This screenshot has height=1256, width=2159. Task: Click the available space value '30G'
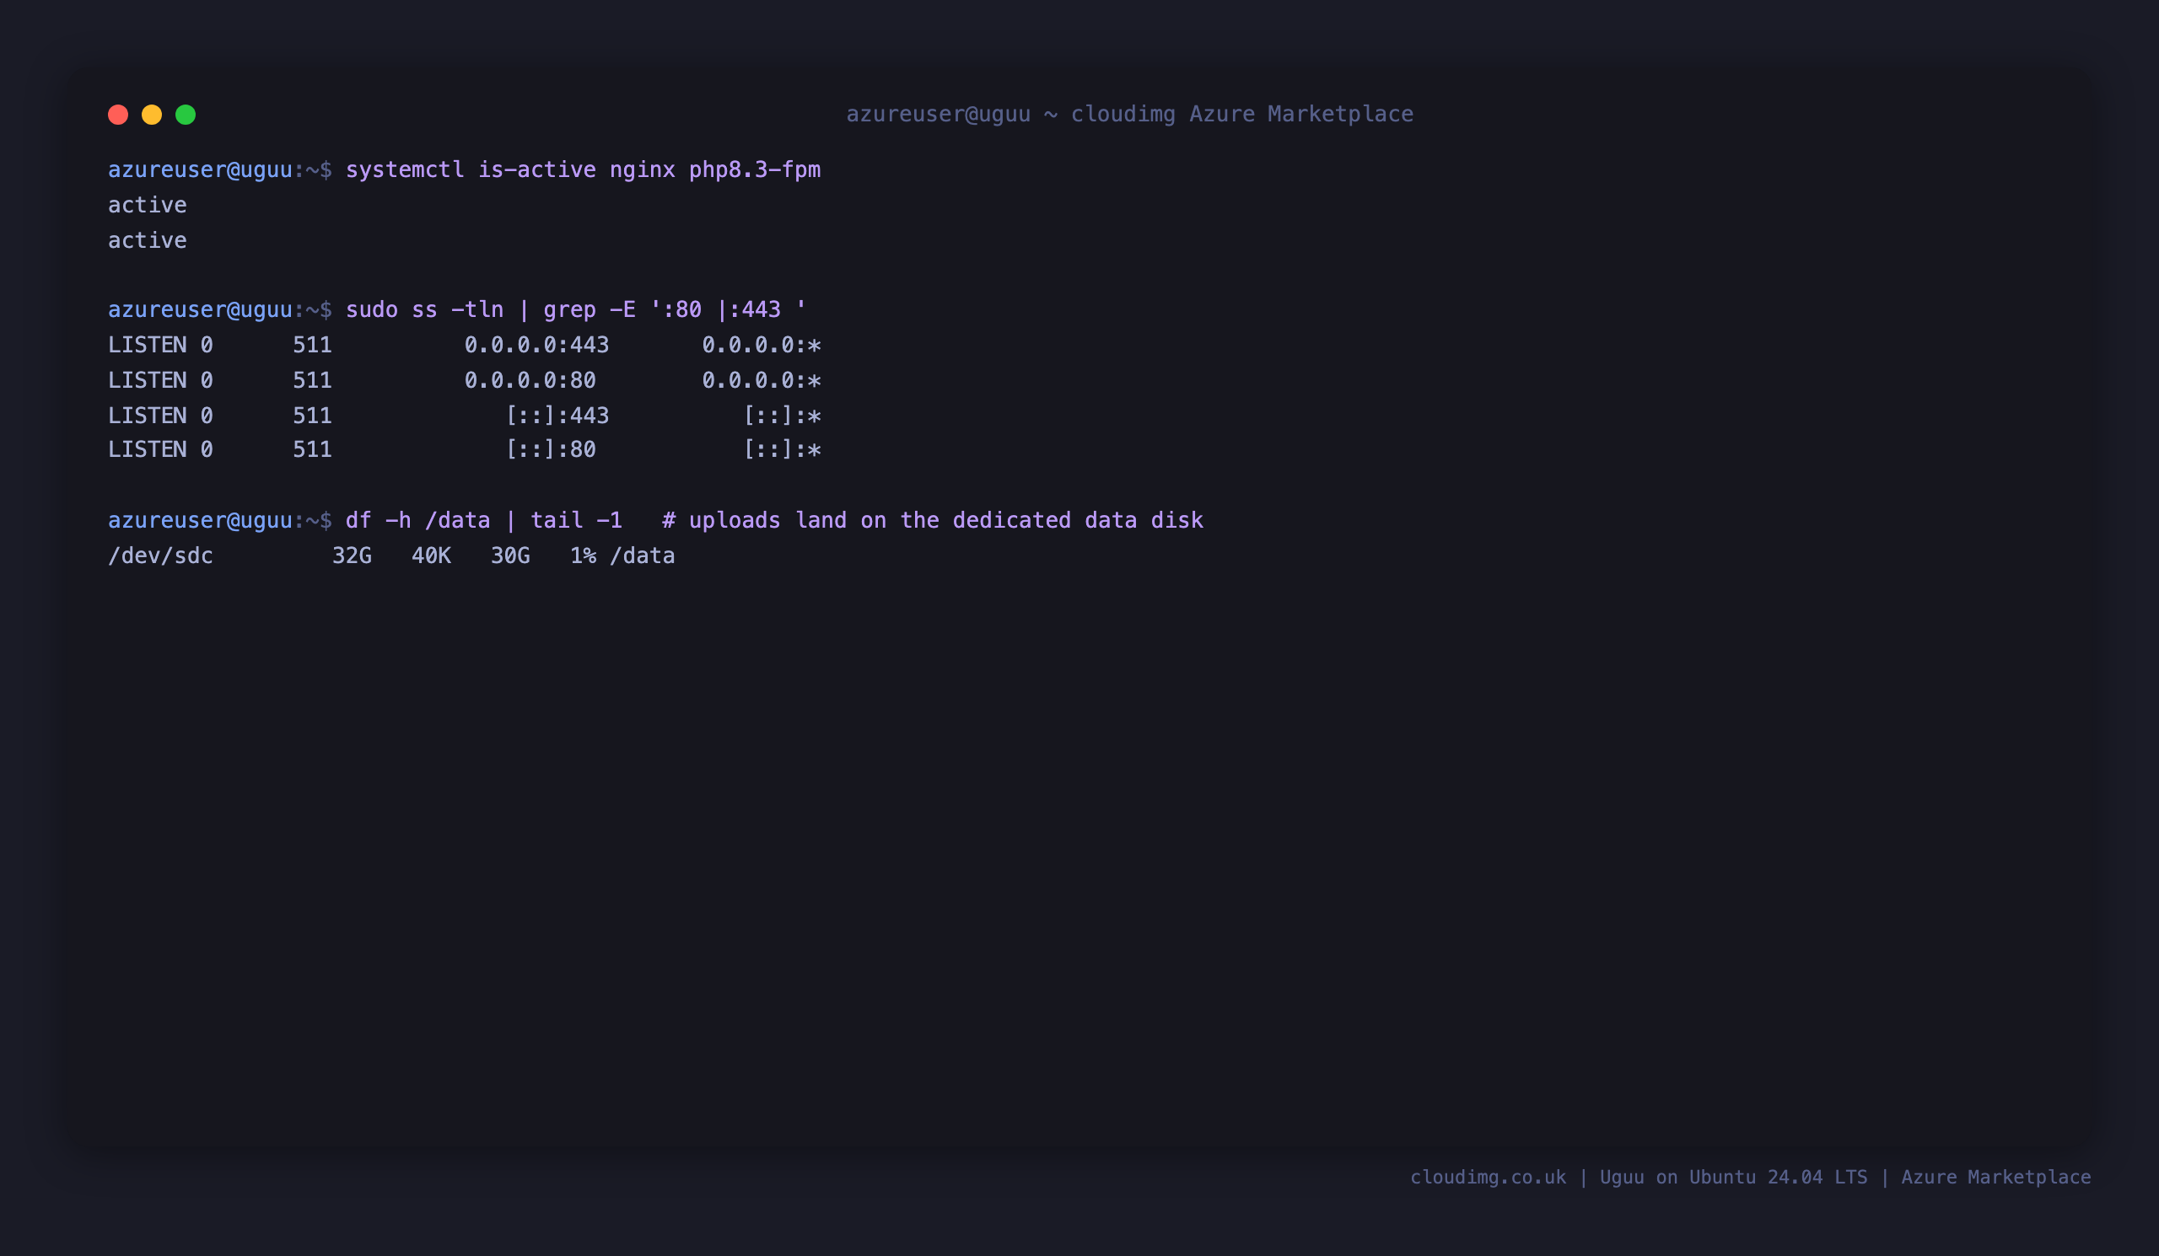[510, 556]
